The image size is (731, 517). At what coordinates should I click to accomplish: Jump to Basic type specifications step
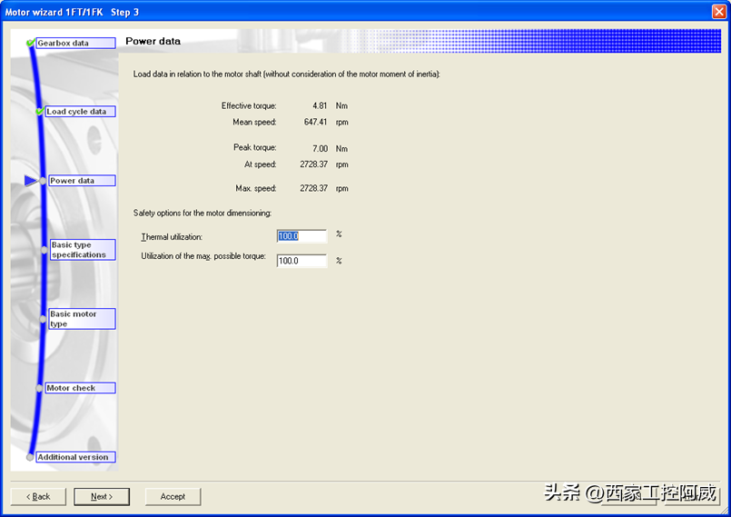tap(82, 250)
